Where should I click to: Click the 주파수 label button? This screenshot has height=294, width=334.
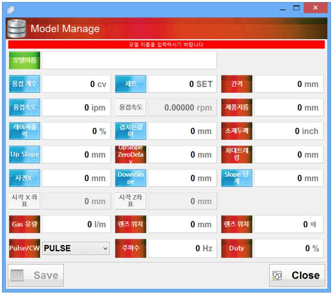(x=130, y=248)
